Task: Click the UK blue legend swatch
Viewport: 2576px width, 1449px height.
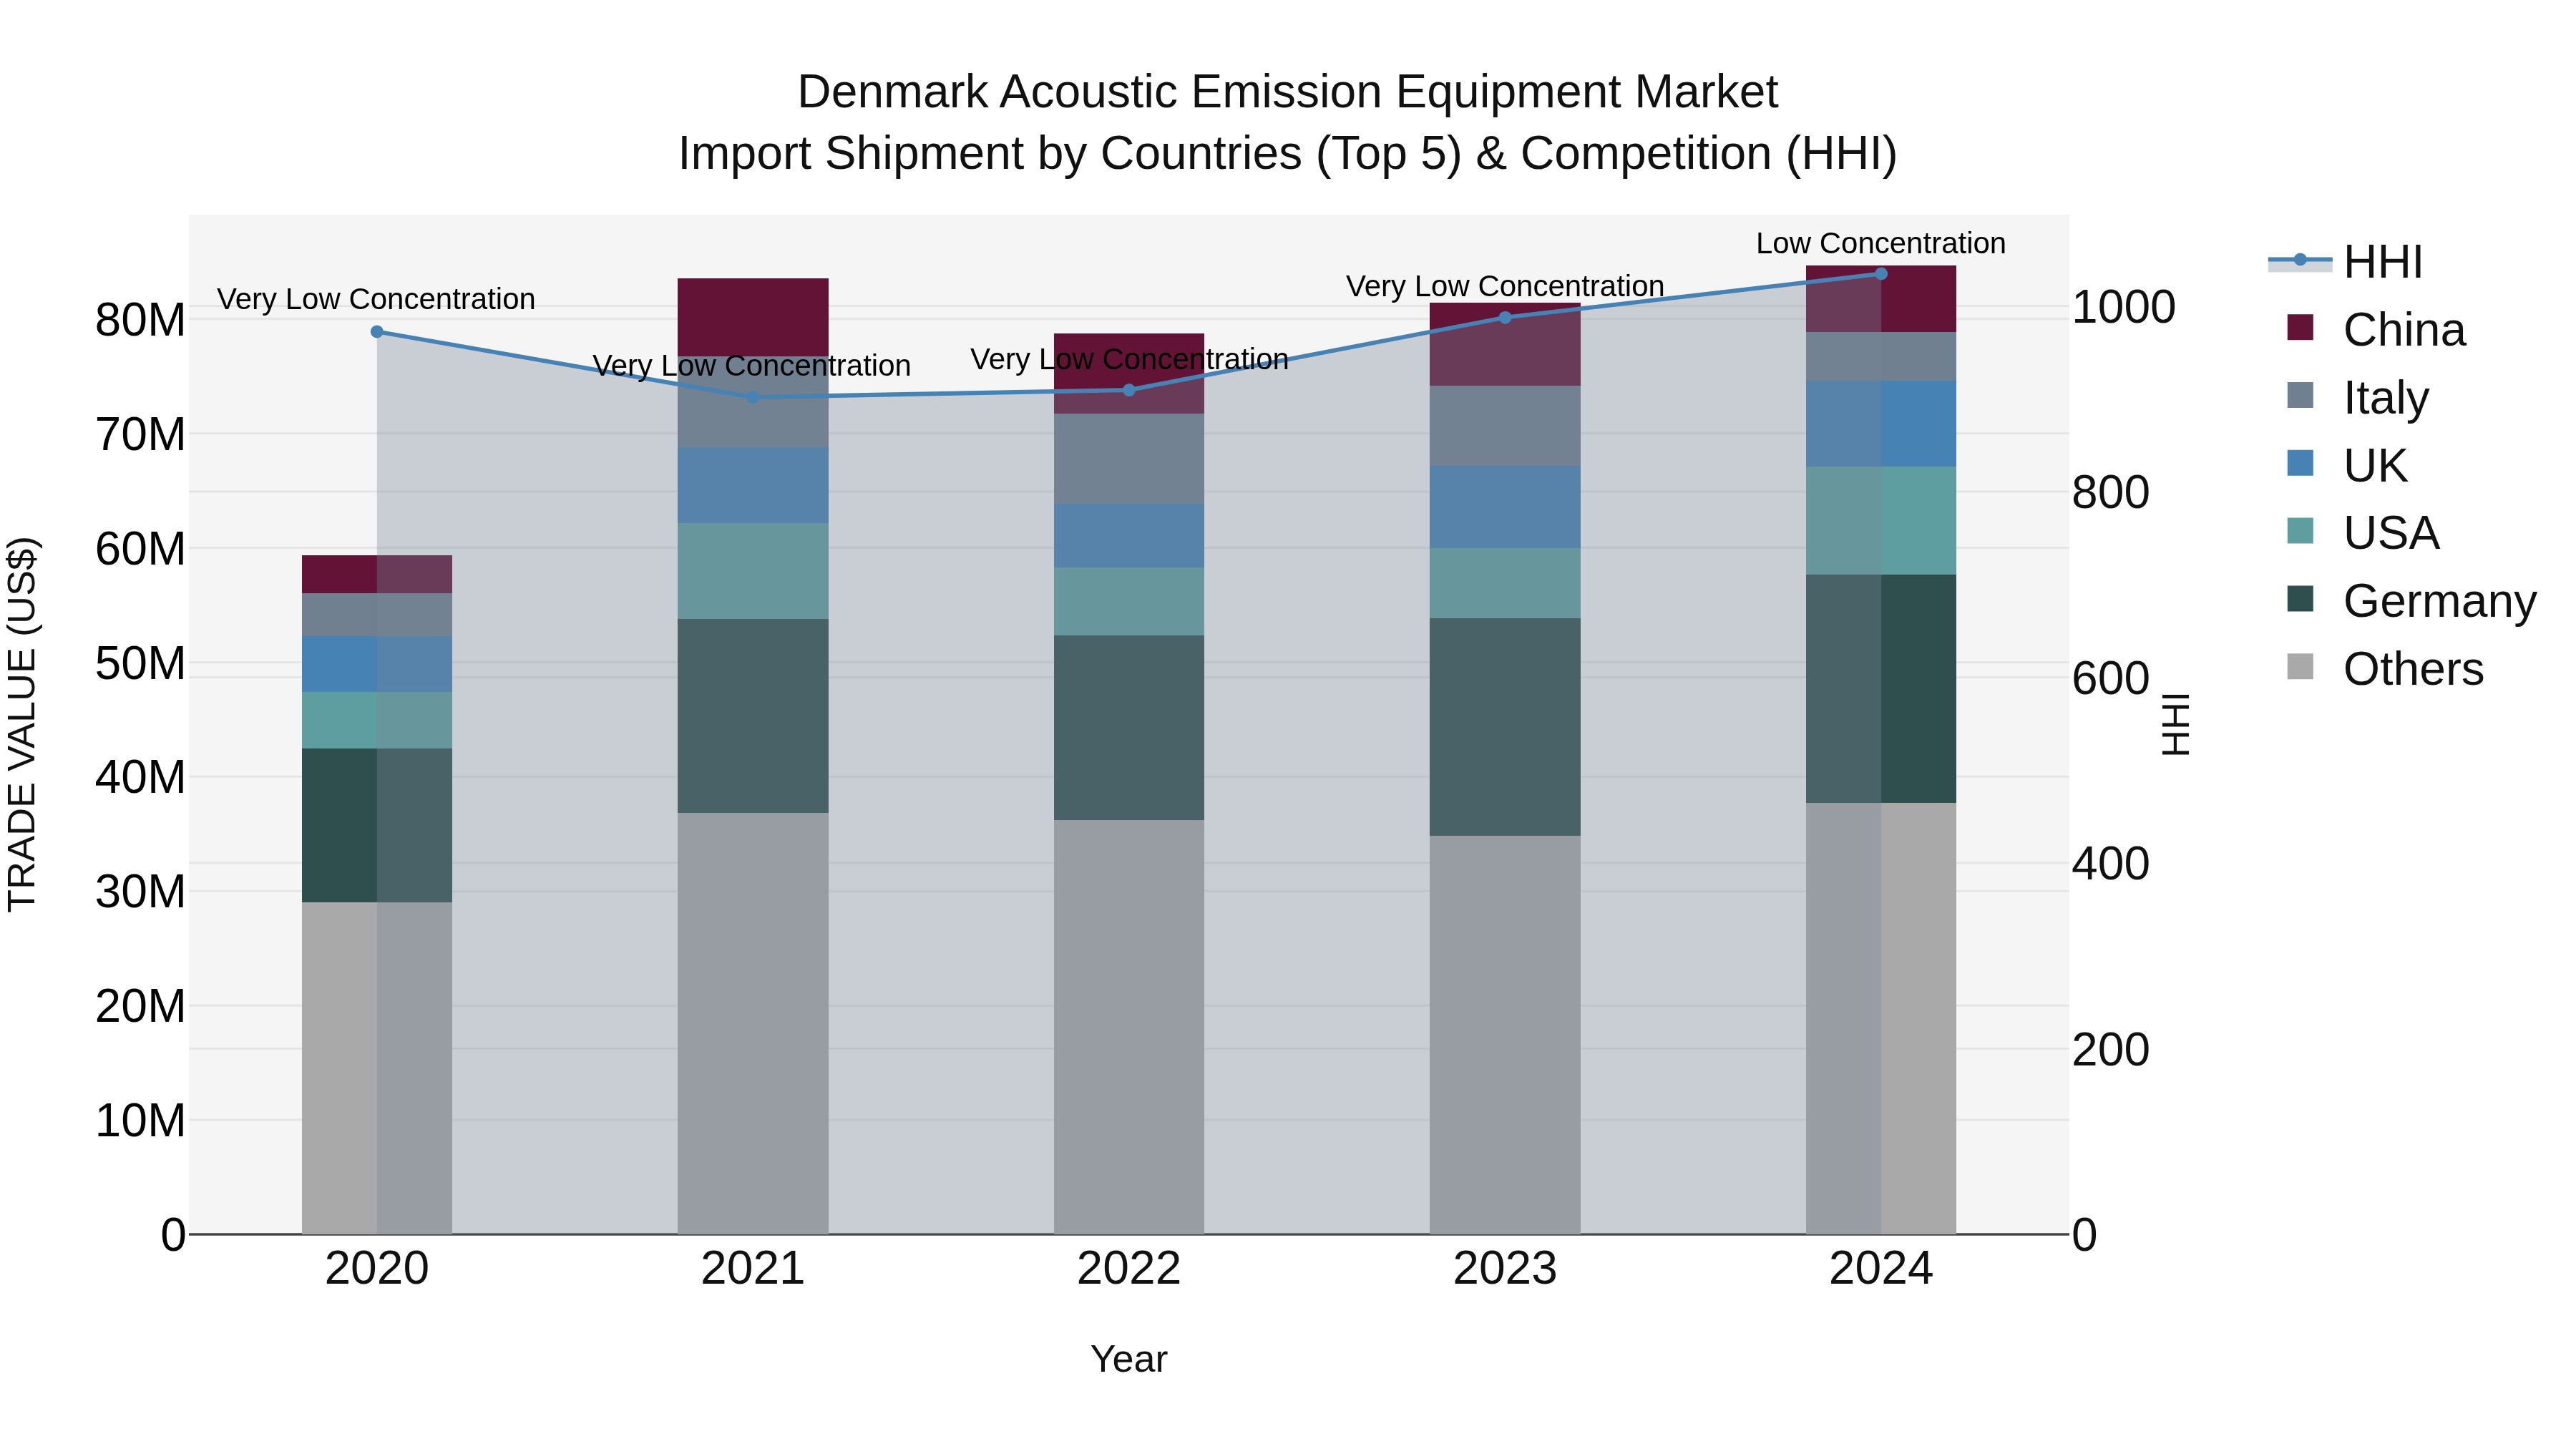Action: [x=2300, y=463]
